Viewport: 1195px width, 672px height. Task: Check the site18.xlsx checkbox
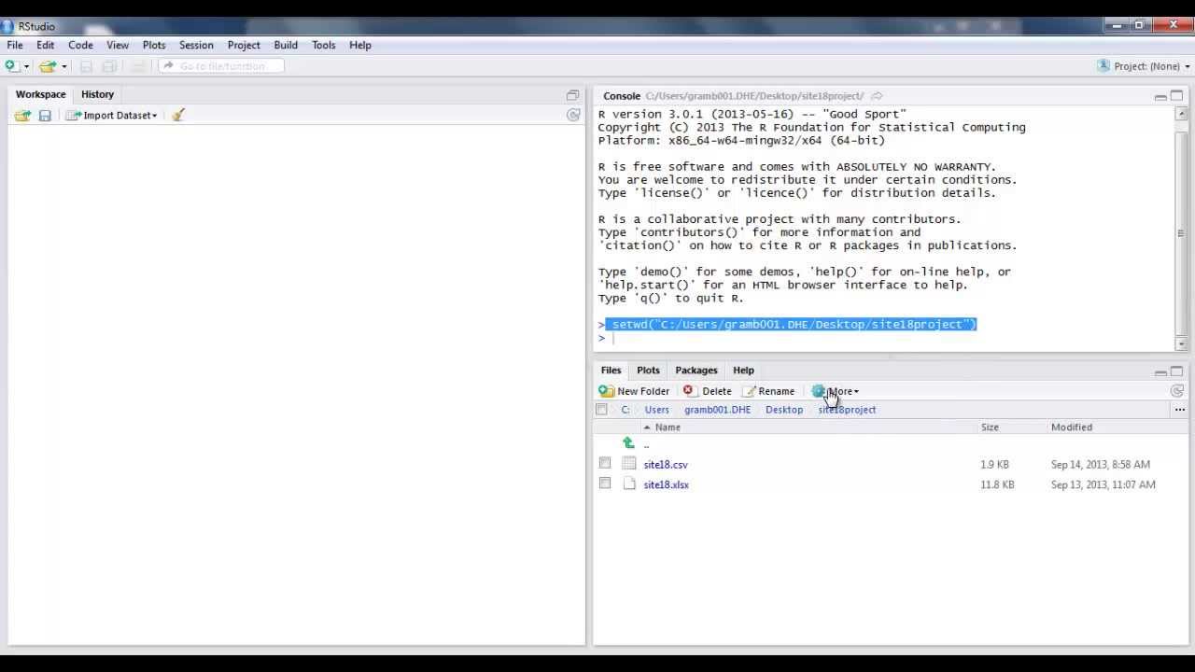click(605, 483)
